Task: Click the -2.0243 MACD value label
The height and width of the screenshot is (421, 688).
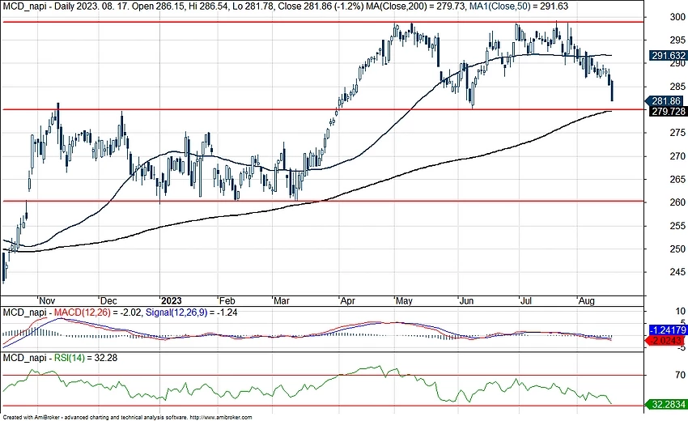Action: (665, 340)
